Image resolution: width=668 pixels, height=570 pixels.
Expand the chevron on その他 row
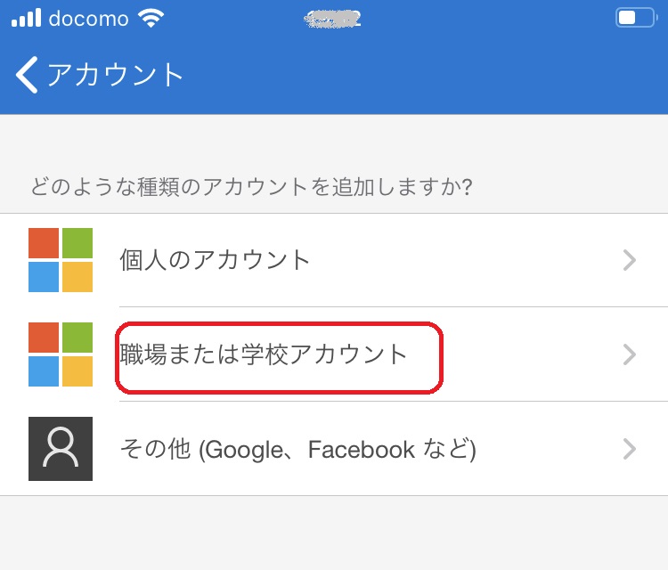[x=629, y=449]
